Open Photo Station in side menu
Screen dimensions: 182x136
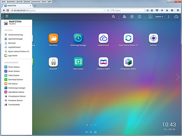point(12,67)
